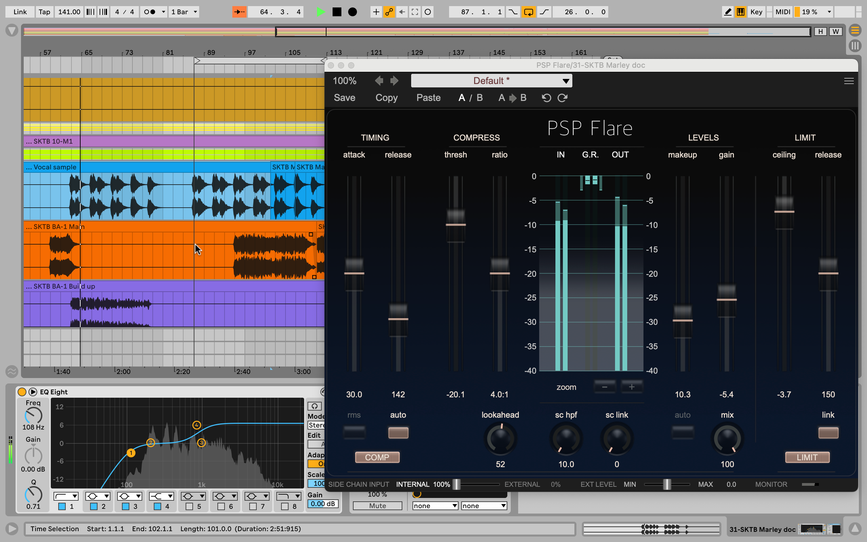Screen dimensions: 867x542
Task: Click the PSP Flare undo arrow
Action: 546,98
